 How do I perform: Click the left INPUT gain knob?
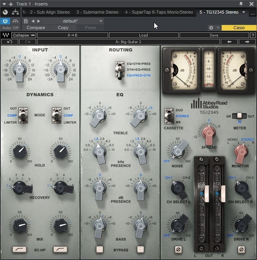pyautogui.click(x=19, y=70)
